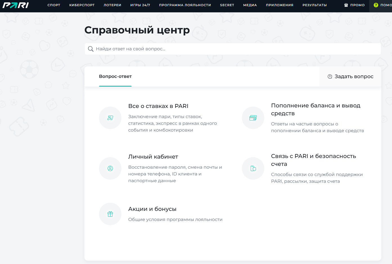Click the profile icon for Личный кабинет
The height and width of the screenshot is (264, 392).
(x=110, y=168)
